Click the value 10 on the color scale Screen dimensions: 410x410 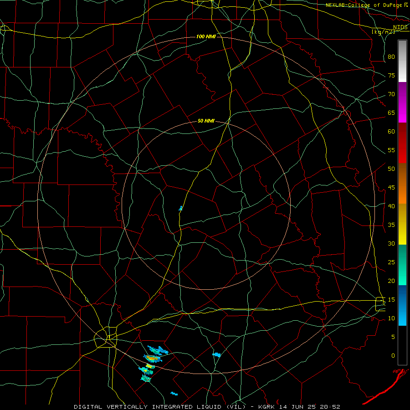pyautogui.click(x=391, y=318)
